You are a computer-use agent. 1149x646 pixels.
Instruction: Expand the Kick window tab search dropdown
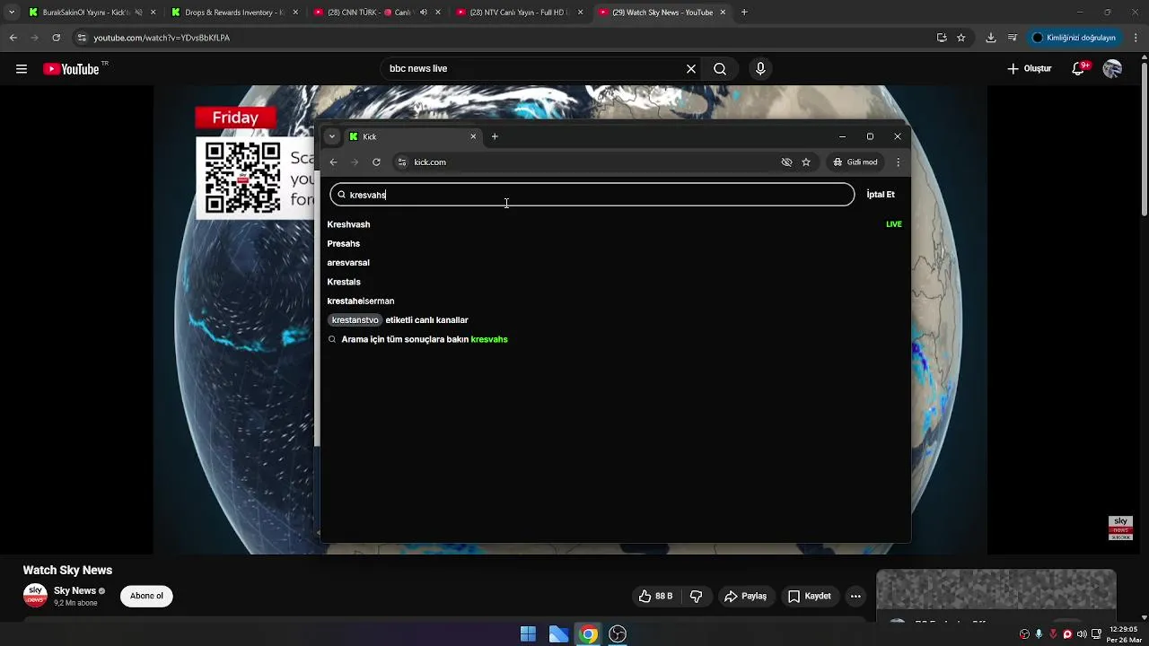click(x=332, y=136)
